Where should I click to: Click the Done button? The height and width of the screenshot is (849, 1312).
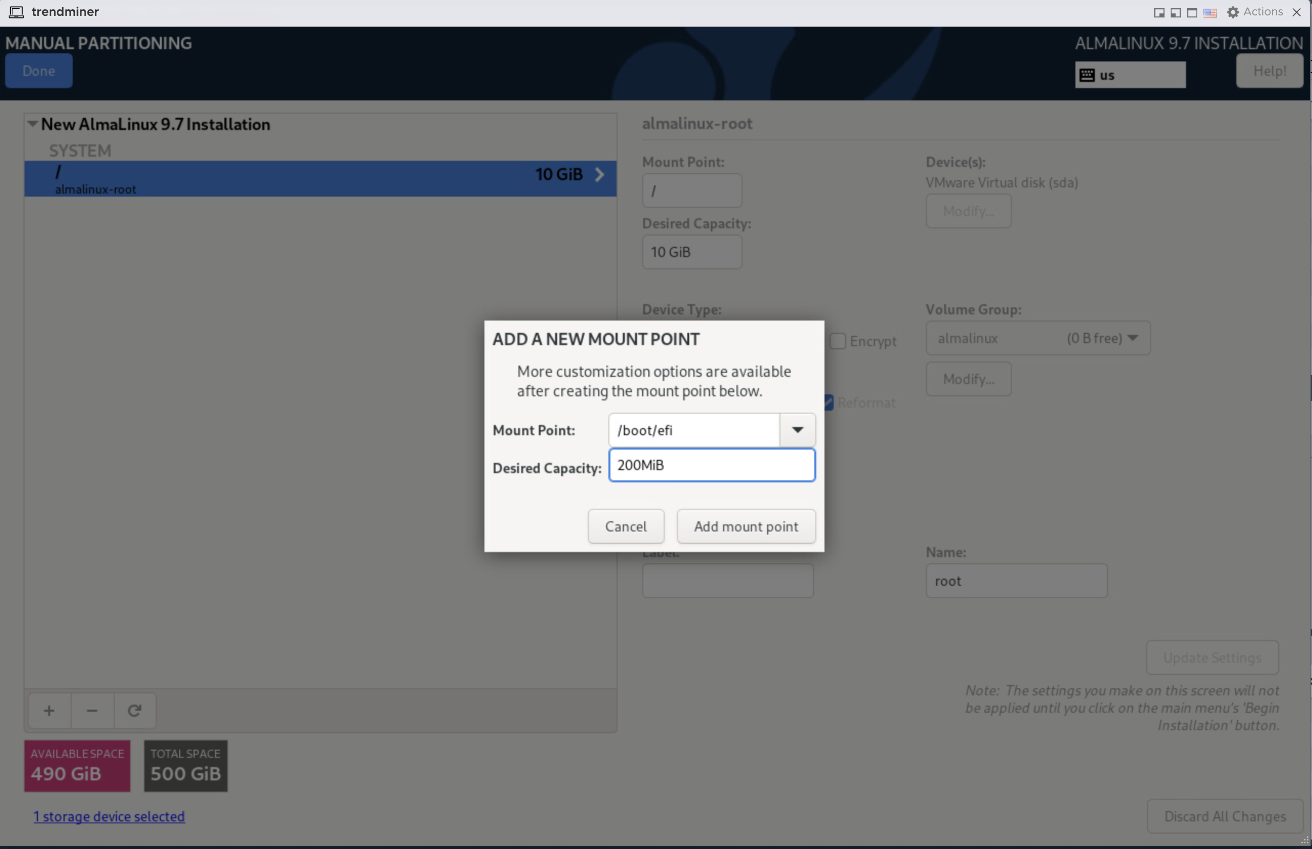38,71
